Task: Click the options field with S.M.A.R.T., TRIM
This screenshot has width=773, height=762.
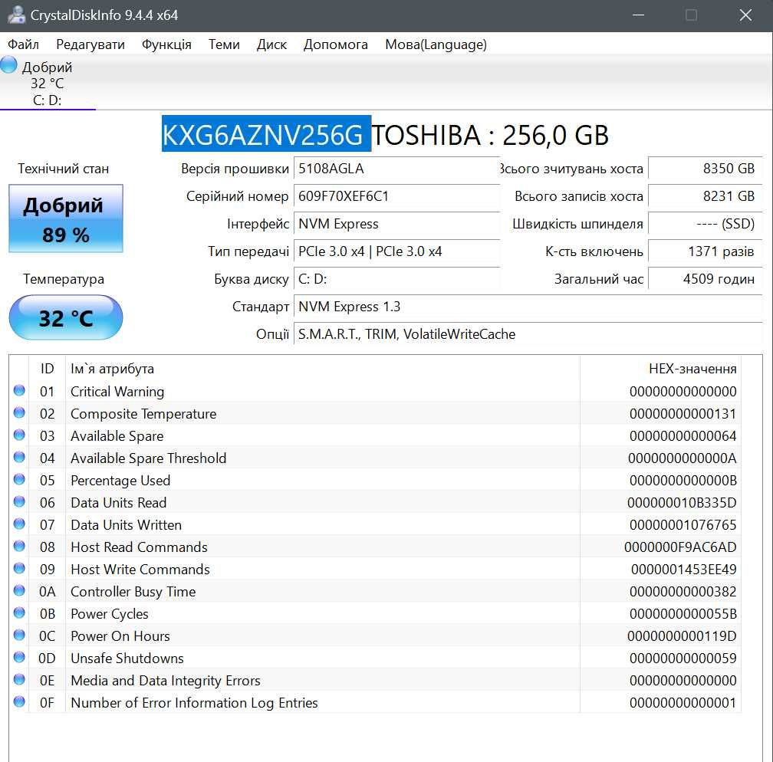Action: [528, 334]
